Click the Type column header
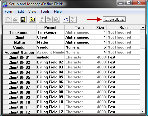The width and height of the screenshot is (148, 116). coord(79,27)
